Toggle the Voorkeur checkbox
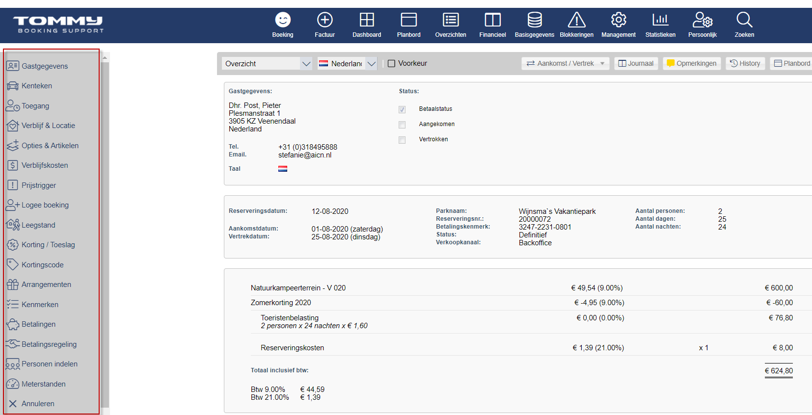812x415 pixels. [391, 63]
